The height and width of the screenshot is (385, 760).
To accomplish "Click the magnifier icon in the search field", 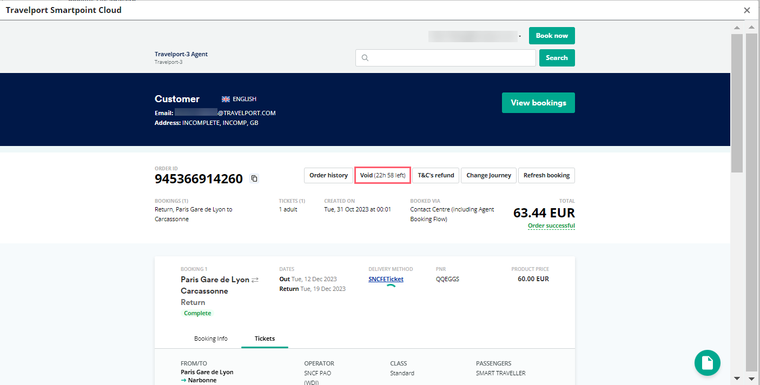I will [x=365, y=58].
